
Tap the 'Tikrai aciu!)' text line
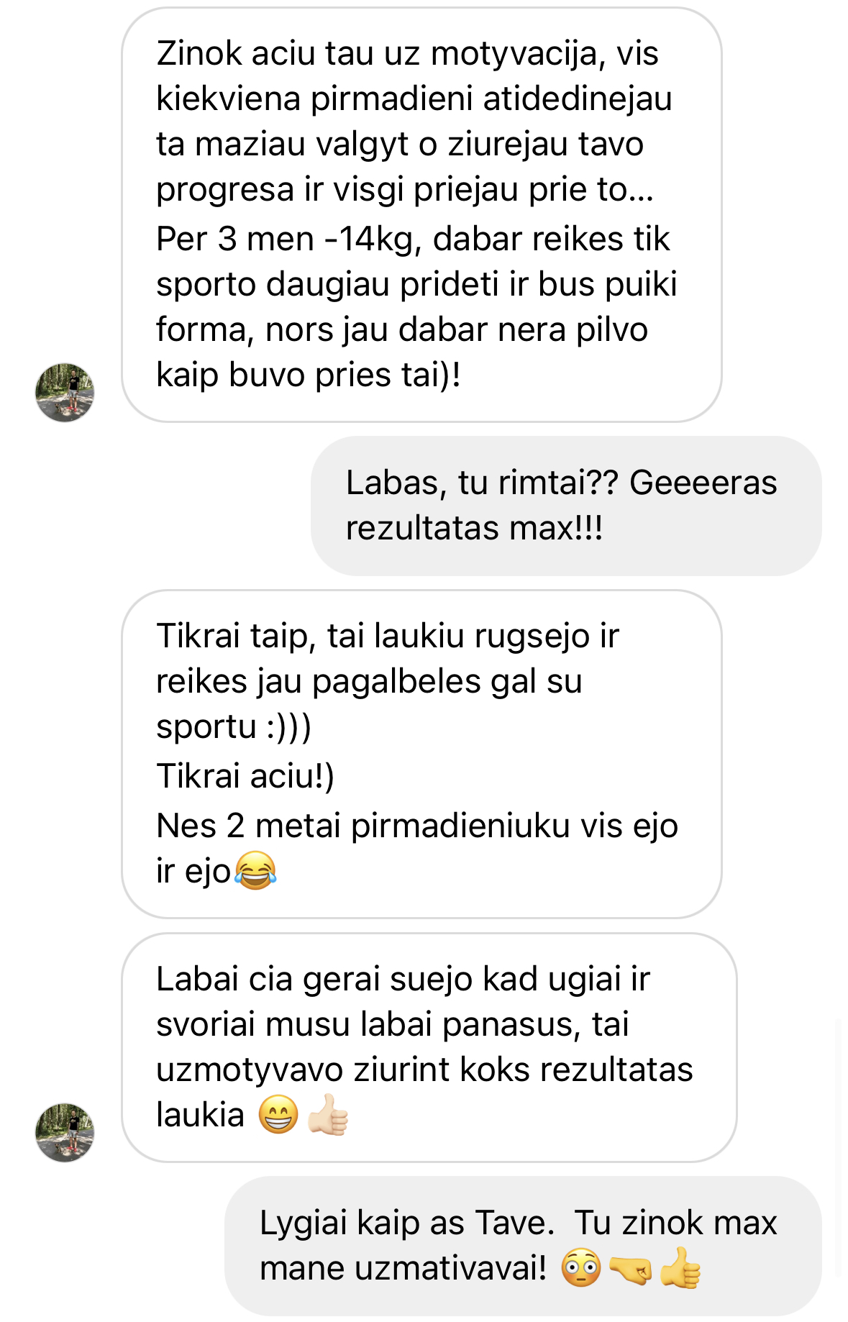pos(245,777)
